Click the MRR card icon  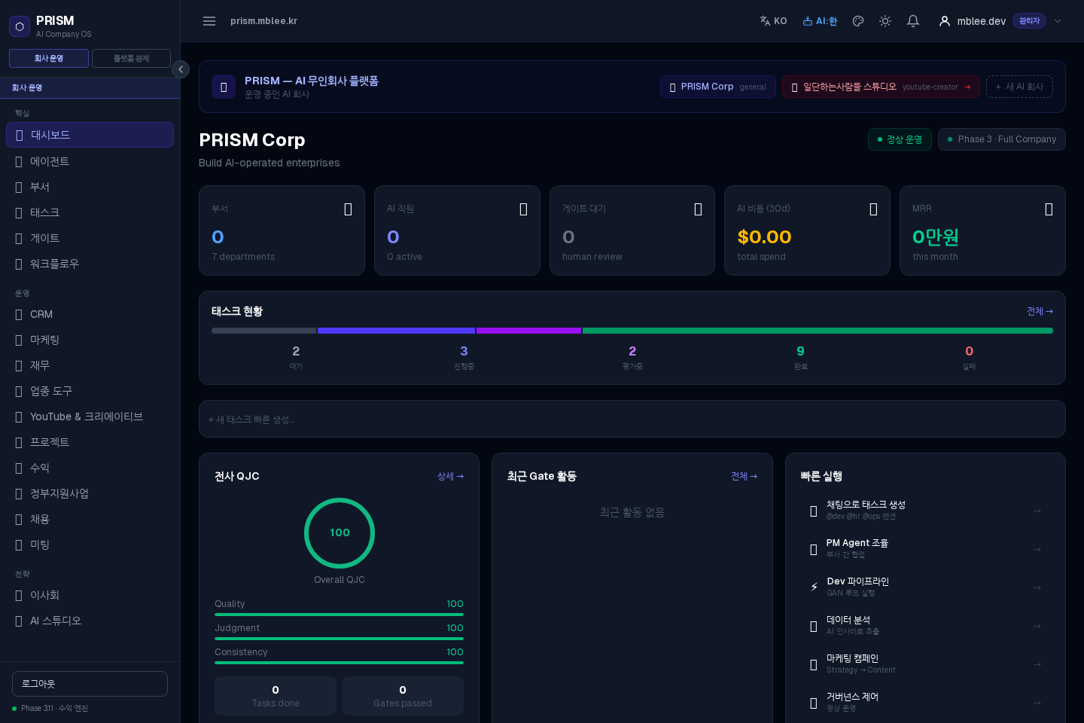1049,209
